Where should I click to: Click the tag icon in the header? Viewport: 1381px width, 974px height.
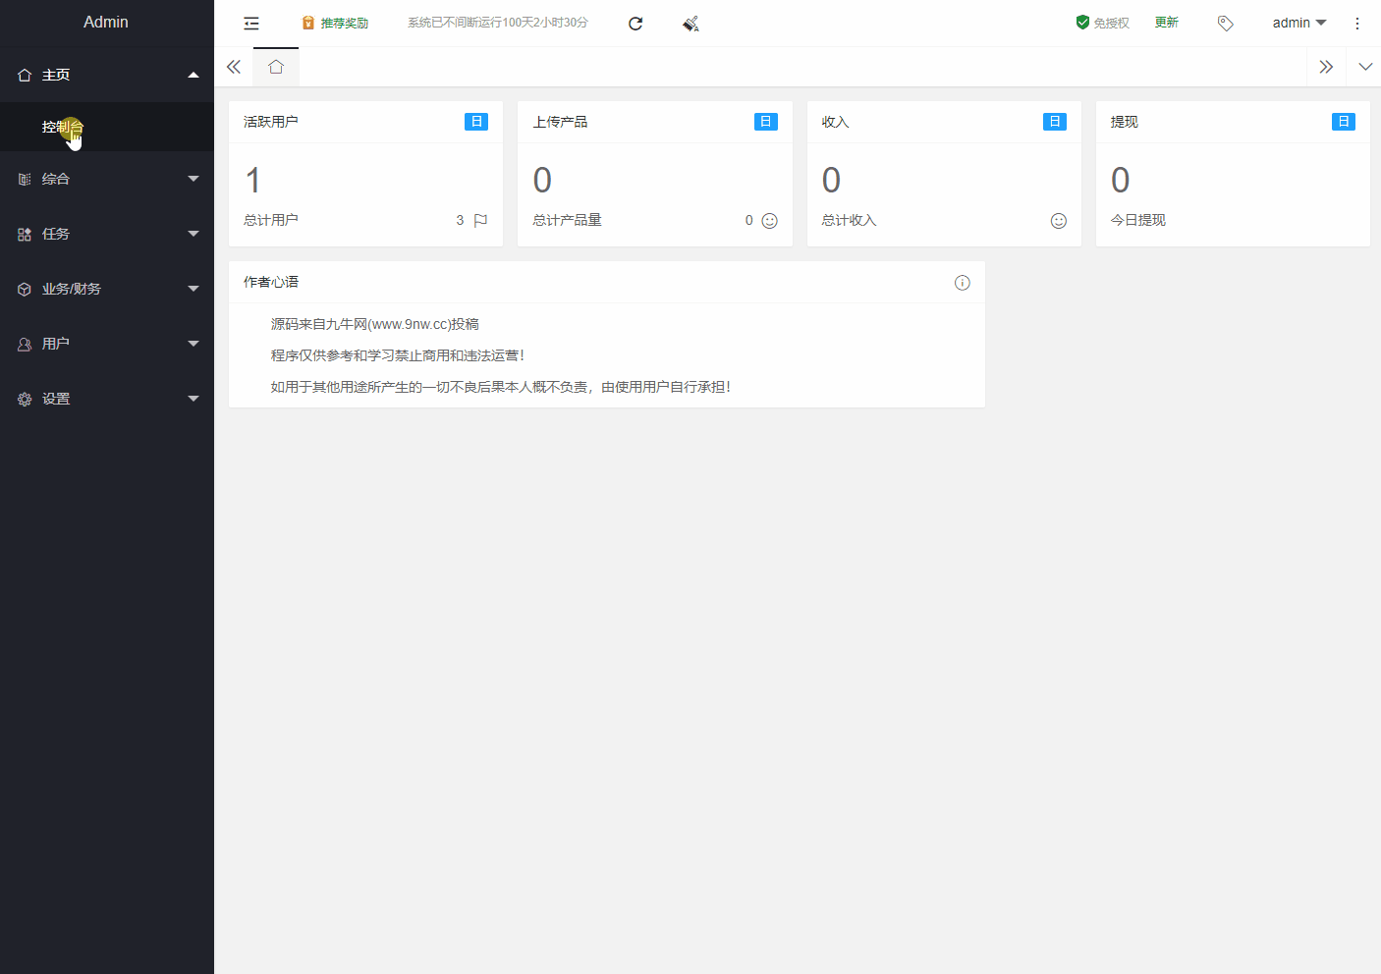1225,23
